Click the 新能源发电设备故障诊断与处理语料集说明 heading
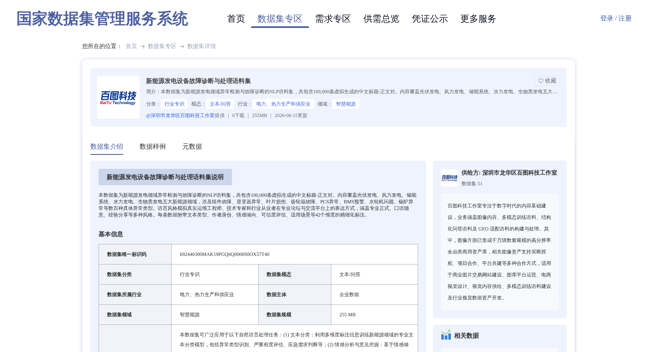Viewport: 657px width, 352px height. click(165, 177)
